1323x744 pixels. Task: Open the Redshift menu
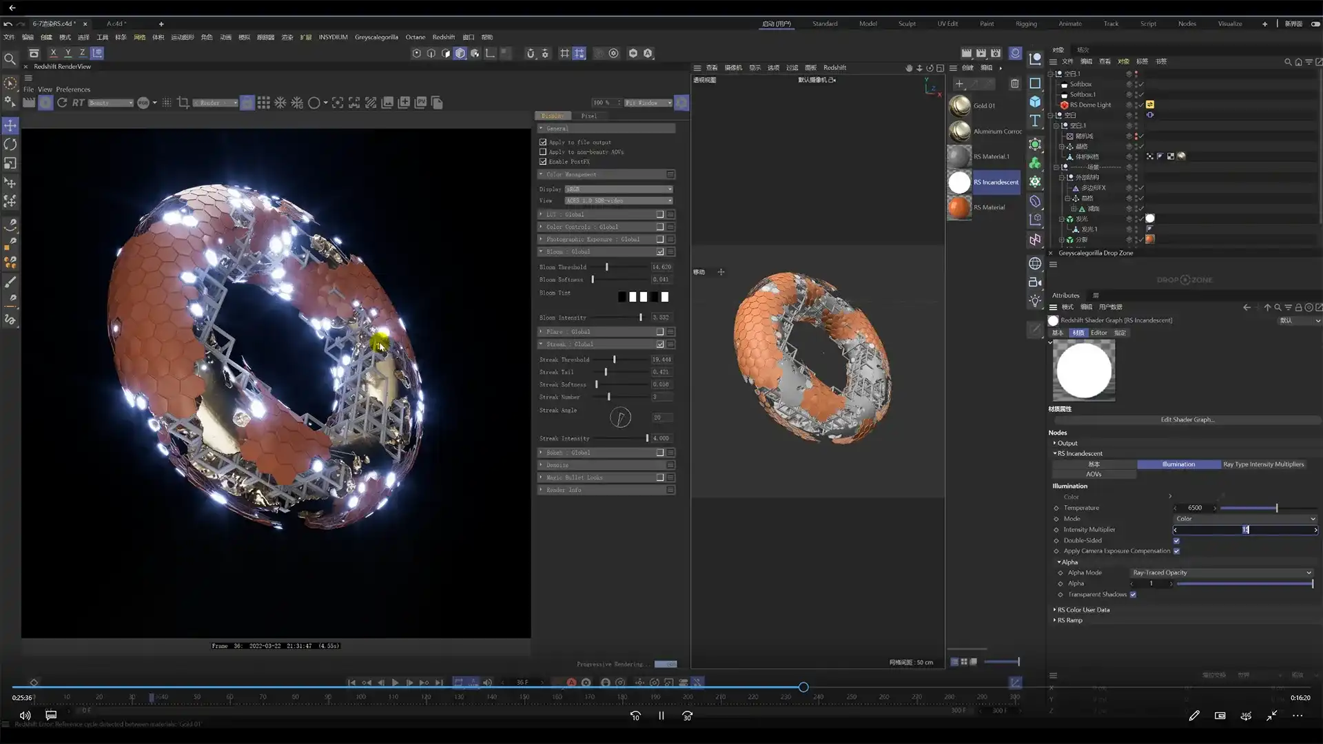tap(443, 37)
